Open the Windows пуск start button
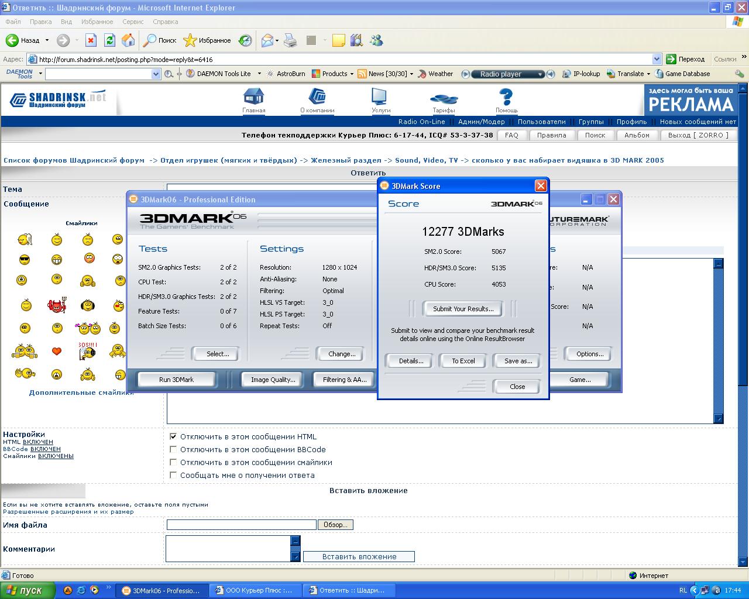This screenshot has width=749, height=599. coord(28,590)
